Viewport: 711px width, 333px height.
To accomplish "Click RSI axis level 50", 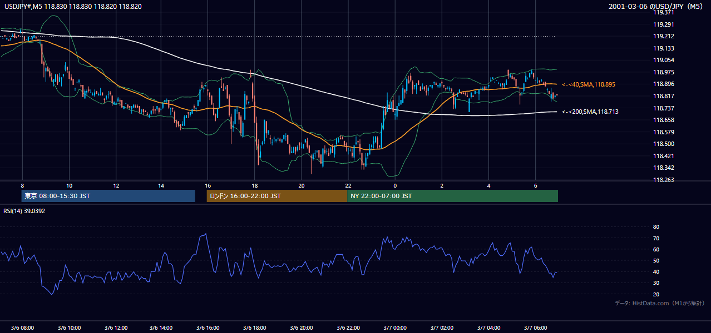I will 656,260.
